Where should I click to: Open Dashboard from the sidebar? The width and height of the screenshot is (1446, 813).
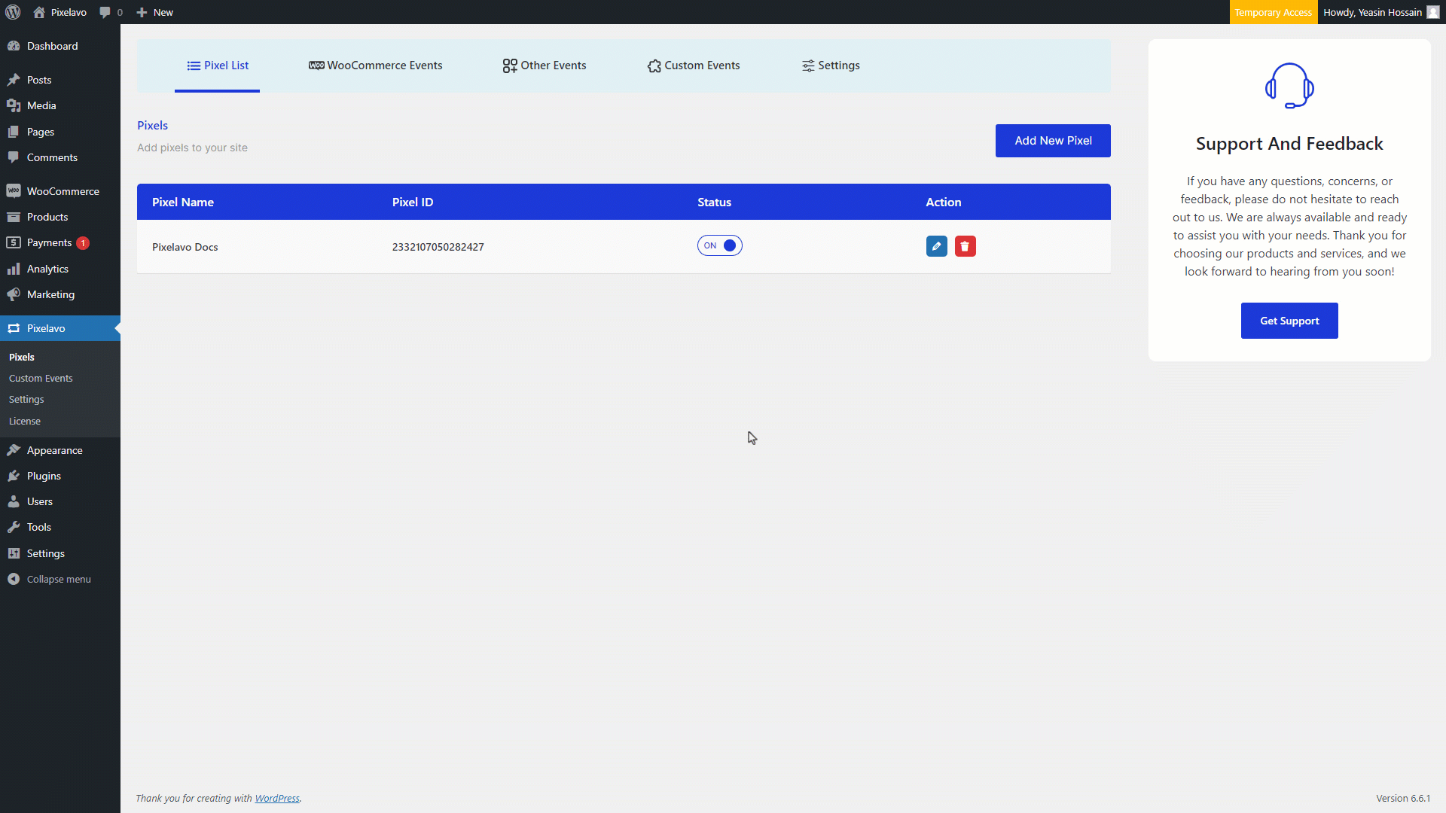point(52,46)
